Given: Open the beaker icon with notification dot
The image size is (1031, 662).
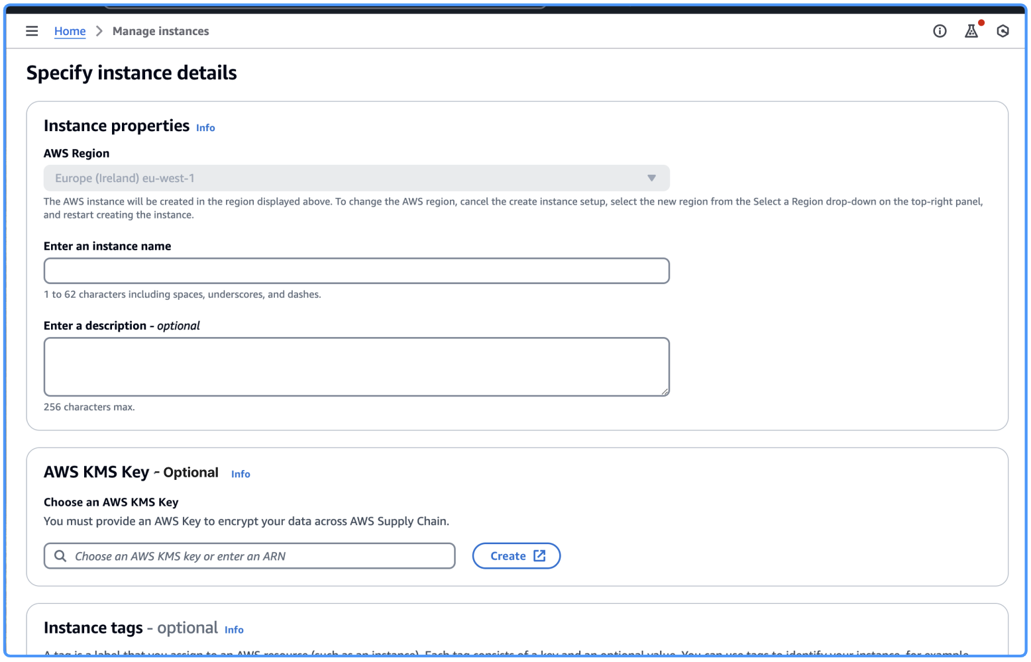Looking at the screenshot, I should click(971, 31).
